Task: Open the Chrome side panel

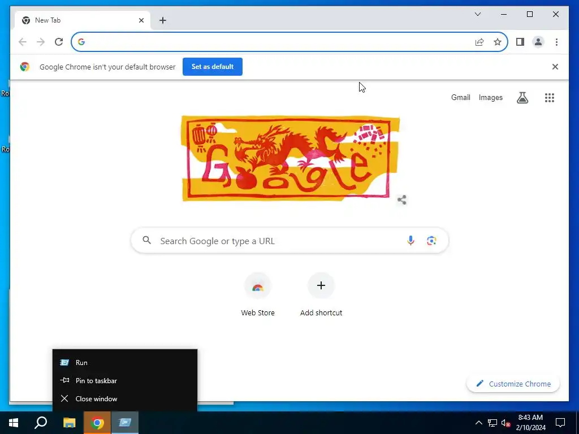Action: [x=520, y=42]
